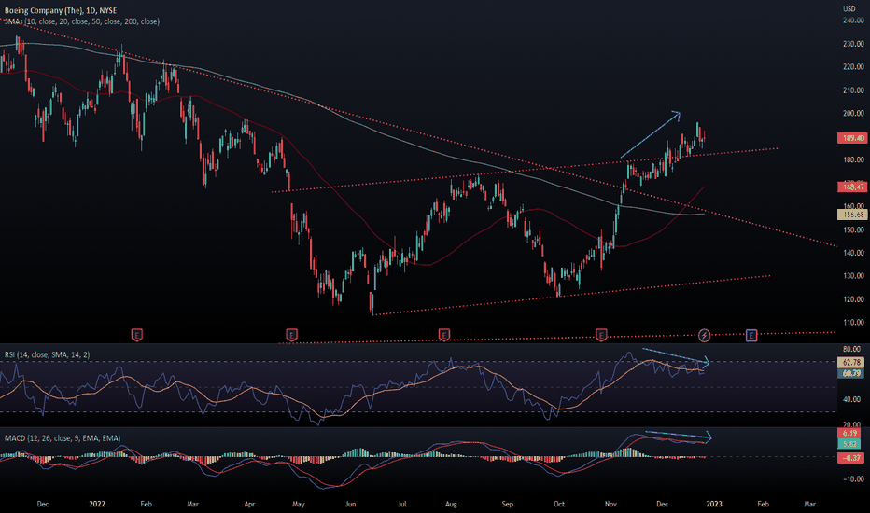Click the 220.00 price axis label
870x513 pixels.
pyautogui.click(x=853, y=66)
